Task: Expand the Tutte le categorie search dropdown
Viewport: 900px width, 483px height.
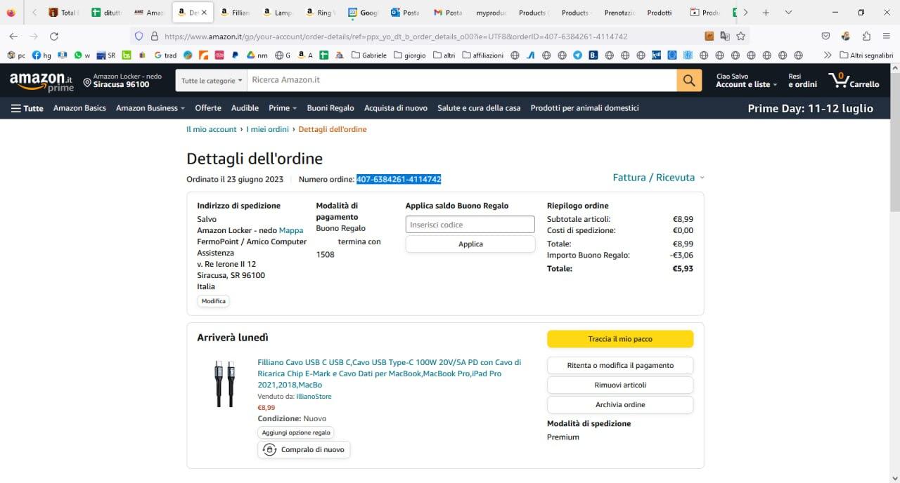Action: coord(212,81)
